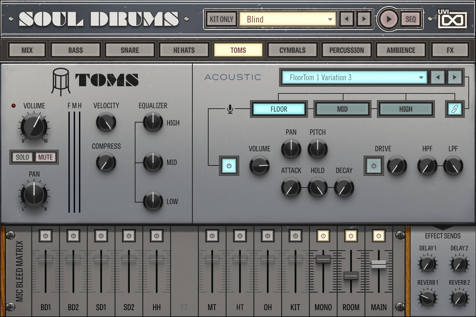Toggle the acoustic layer power button
476x317 pixels.
[229, 166]
